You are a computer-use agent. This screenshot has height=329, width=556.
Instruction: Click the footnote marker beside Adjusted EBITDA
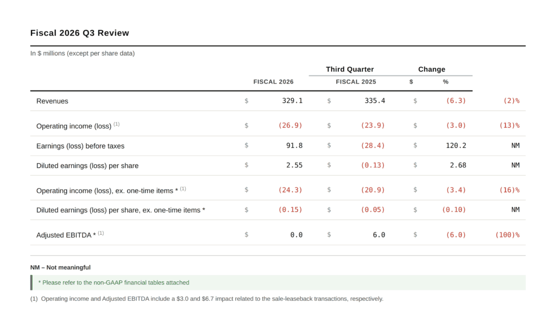pyautogui.click(x=101, y=234)
